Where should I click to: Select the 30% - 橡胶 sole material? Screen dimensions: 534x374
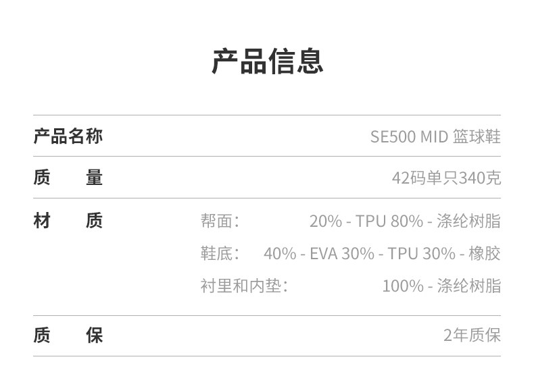pyautogui.click(x=452, y=254)
